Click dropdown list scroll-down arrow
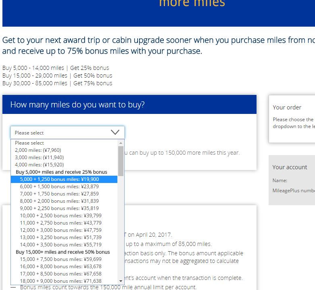 (121, 281)
